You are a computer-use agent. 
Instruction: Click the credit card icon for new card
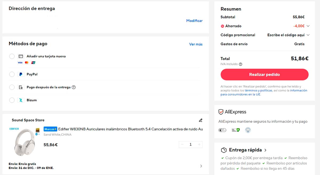[21, 56]
